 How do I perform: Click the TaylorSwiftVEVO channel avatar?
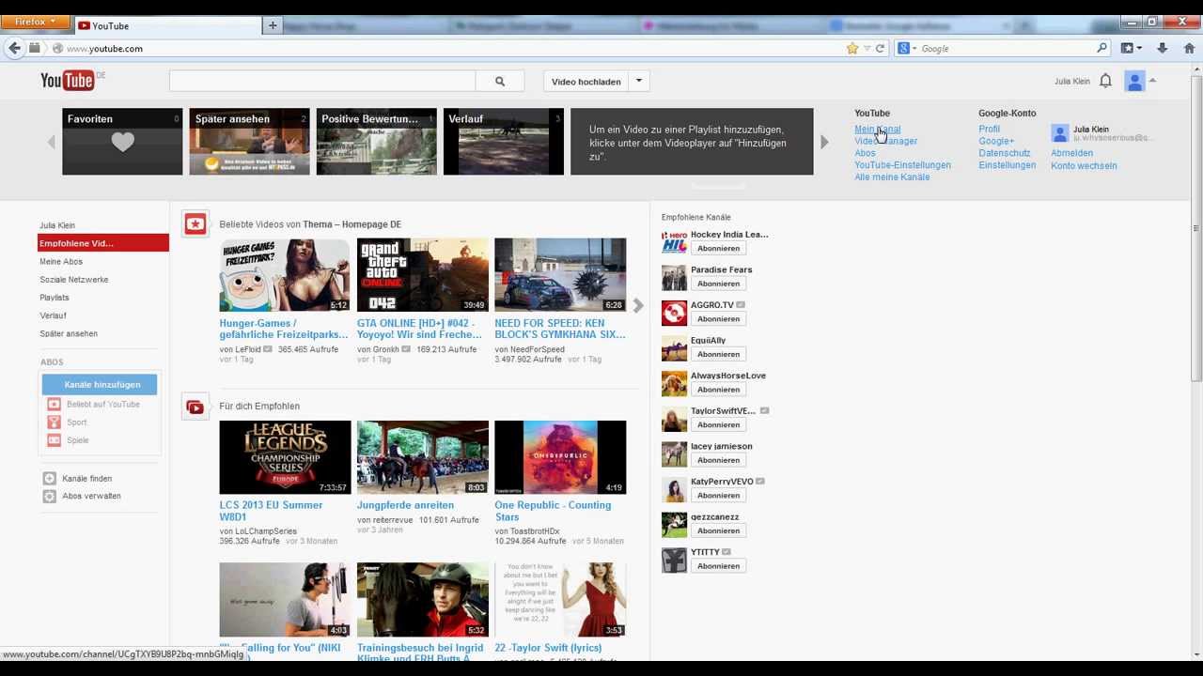coord(674,419)
